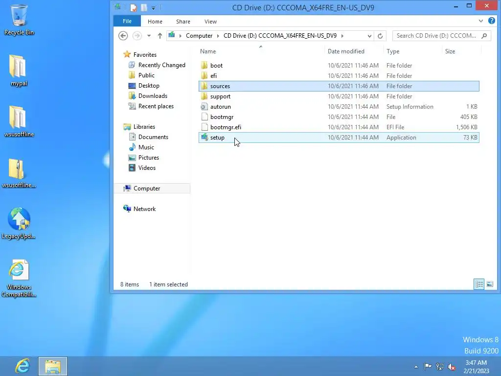Click the muted volume tray icon
The width and height of the screenshot is (501, 376).
[452, 366]
